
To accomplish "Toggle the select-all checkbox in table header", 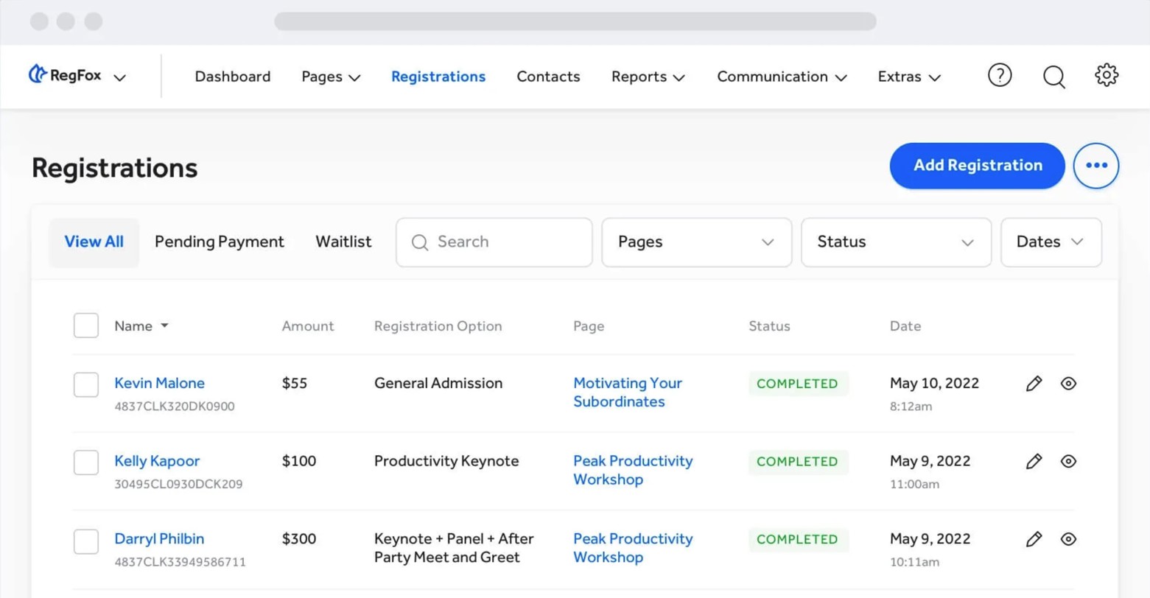I will coord(86,326).
